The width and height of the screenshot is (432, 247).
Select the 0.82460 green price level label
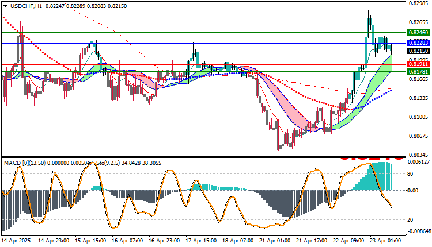click(x=419, y=32)
